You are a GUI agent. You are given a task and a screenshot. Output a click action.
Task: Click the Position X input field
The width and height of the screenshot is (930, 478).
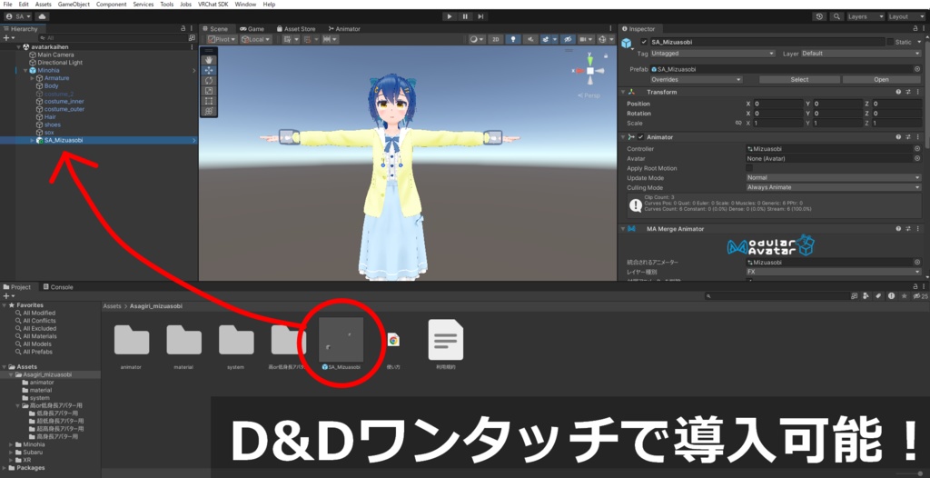pyautogui.click(x=778, y=104)
